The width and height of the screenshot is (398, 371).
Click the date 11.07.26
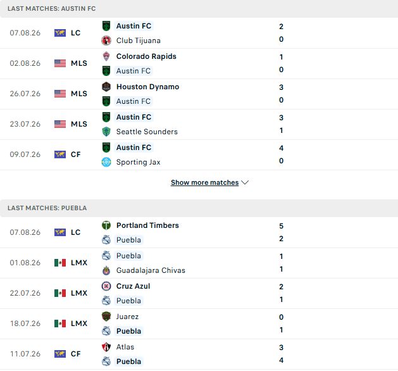coord(25,354)
